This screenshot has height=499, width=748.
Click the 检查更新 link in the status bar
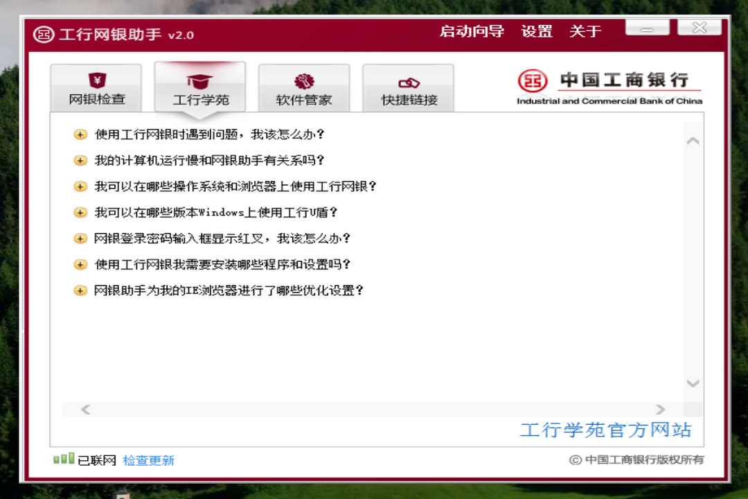pos(148,459)
